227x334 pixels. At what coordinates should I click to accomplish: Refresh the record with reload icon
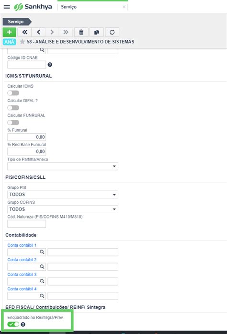point(112,32)
